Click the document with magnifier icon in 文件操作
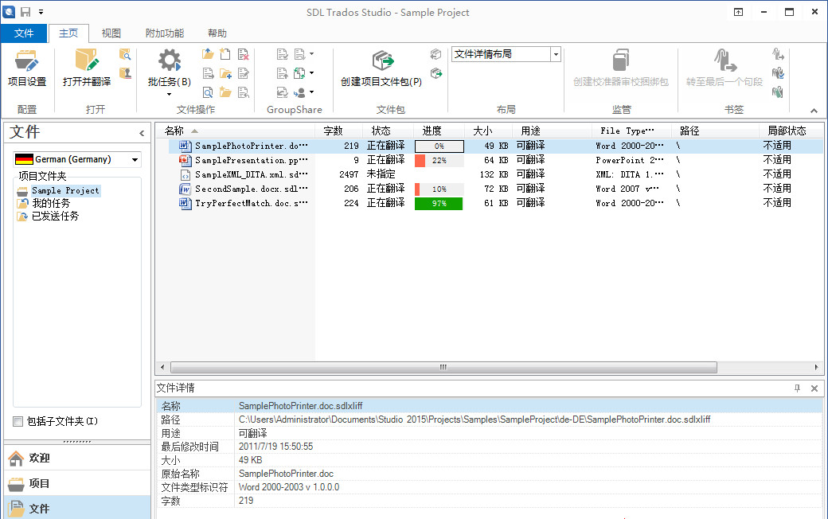The width and height of the screenshot is (828, 519). coord(208,92)
